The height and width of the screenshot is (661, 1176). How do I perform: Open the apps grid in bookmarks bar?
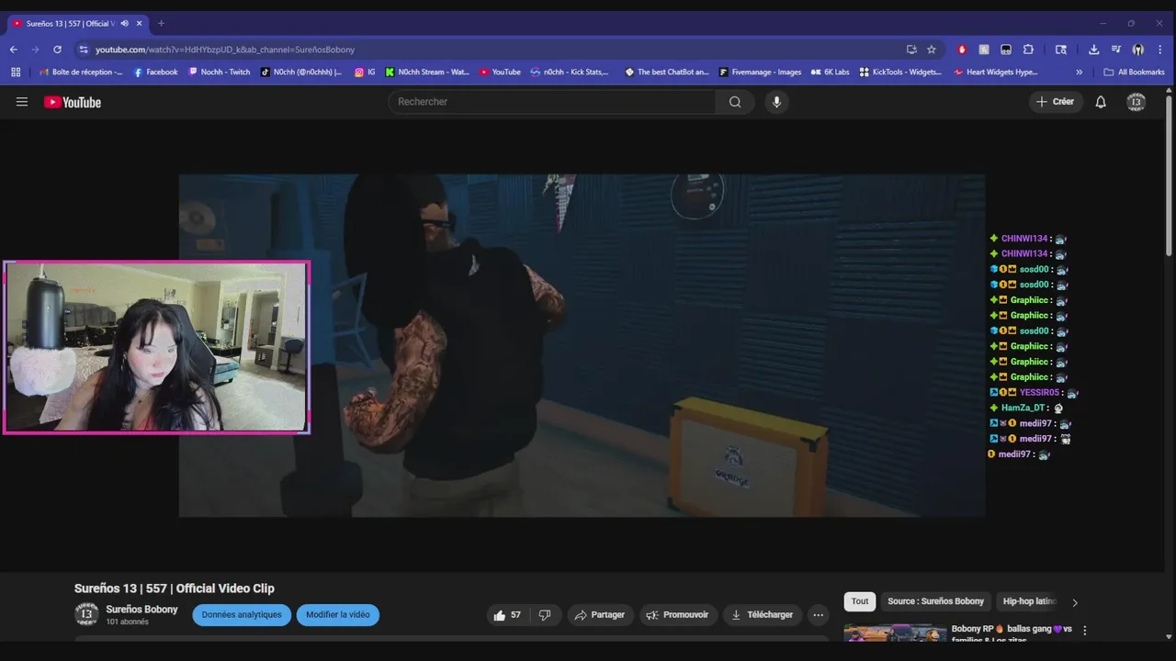tap(16, 72)
